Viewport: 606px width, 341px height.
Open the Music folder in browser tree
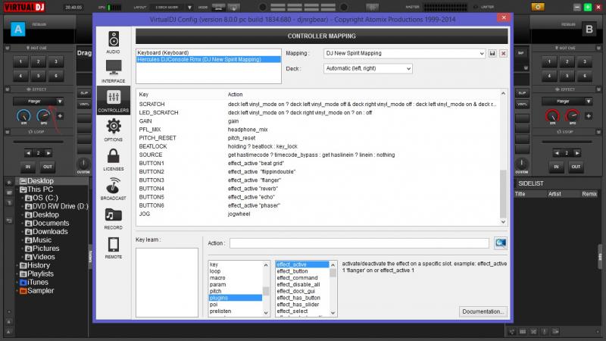click(x=39, y=240)
